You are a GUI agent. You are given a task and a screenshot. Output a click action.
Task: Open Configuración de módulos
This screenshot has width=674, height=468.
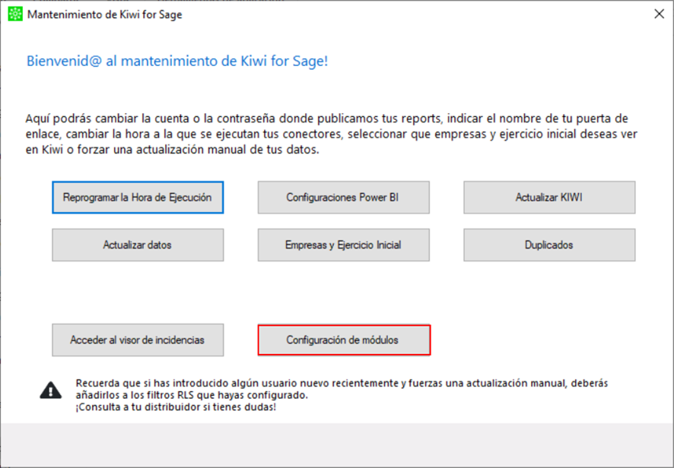click(344, 340)
